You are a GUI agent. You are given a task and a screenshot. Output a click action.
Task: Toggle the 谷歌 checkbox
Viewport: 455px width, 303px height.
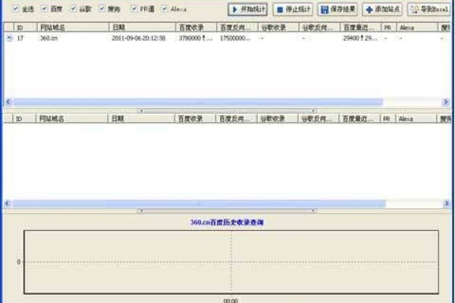pyautogui.click(x=73, y=8)
